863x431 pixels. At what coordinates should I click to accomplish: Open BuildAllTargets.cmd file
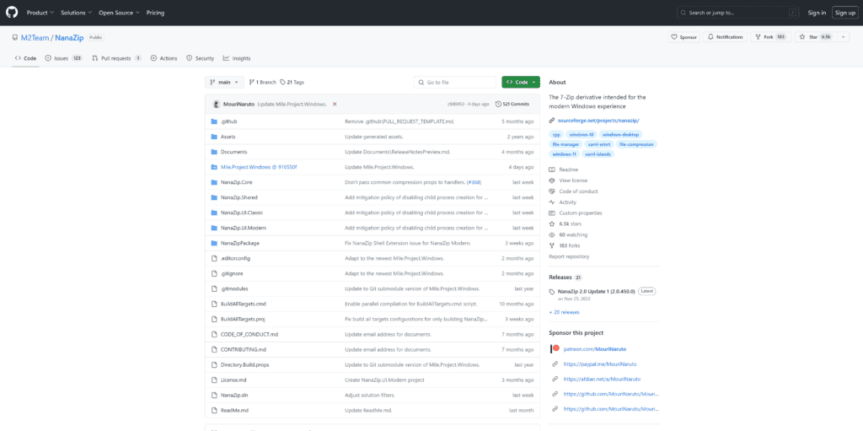244,304
